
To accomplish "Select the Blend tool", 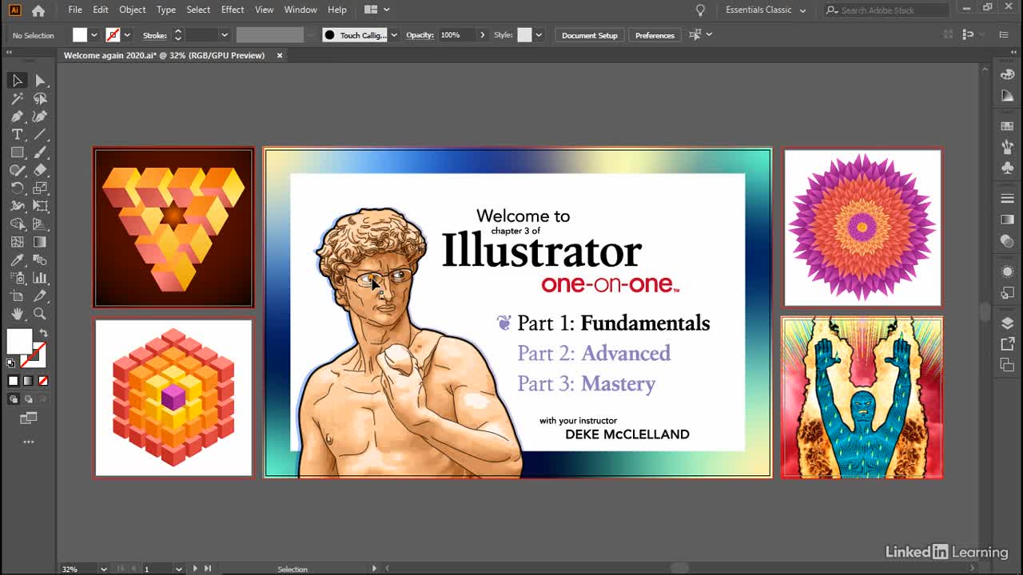I will (40, 260).
